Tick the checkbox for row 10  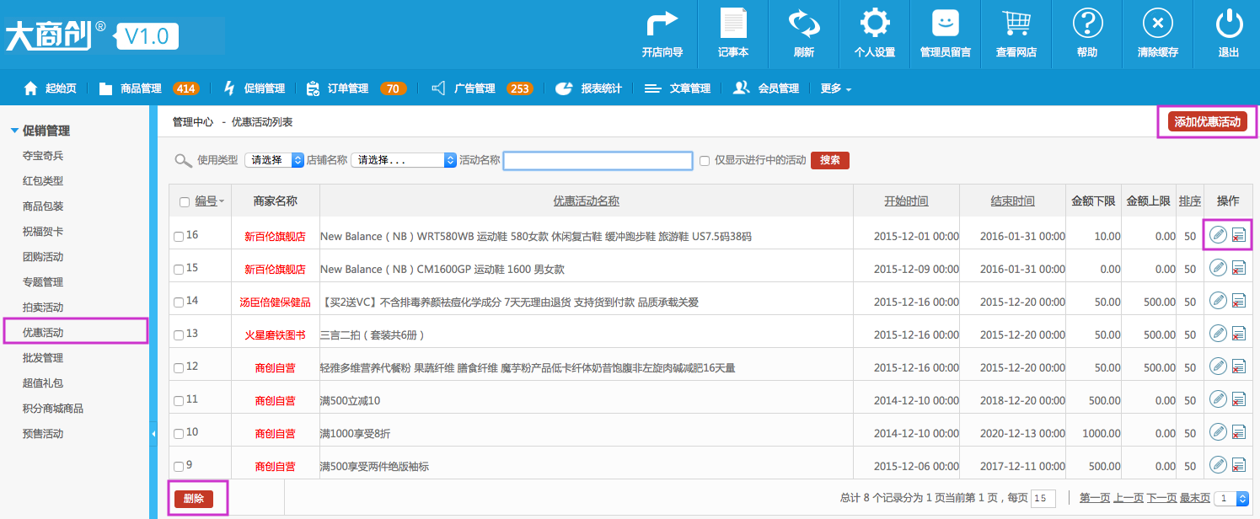[179, 434]
